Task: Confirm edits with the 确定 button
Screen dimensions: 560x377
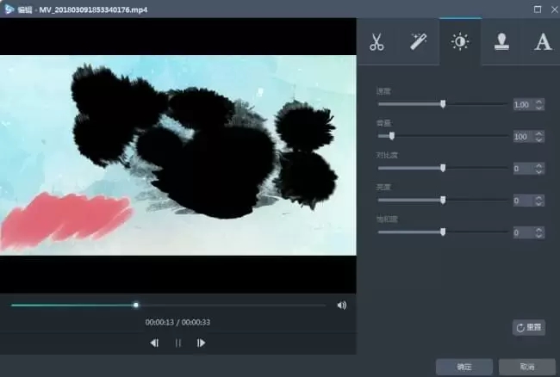Action: pos(464,367)
